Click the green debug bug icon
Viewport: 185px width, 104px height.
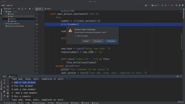pos(166,5)
